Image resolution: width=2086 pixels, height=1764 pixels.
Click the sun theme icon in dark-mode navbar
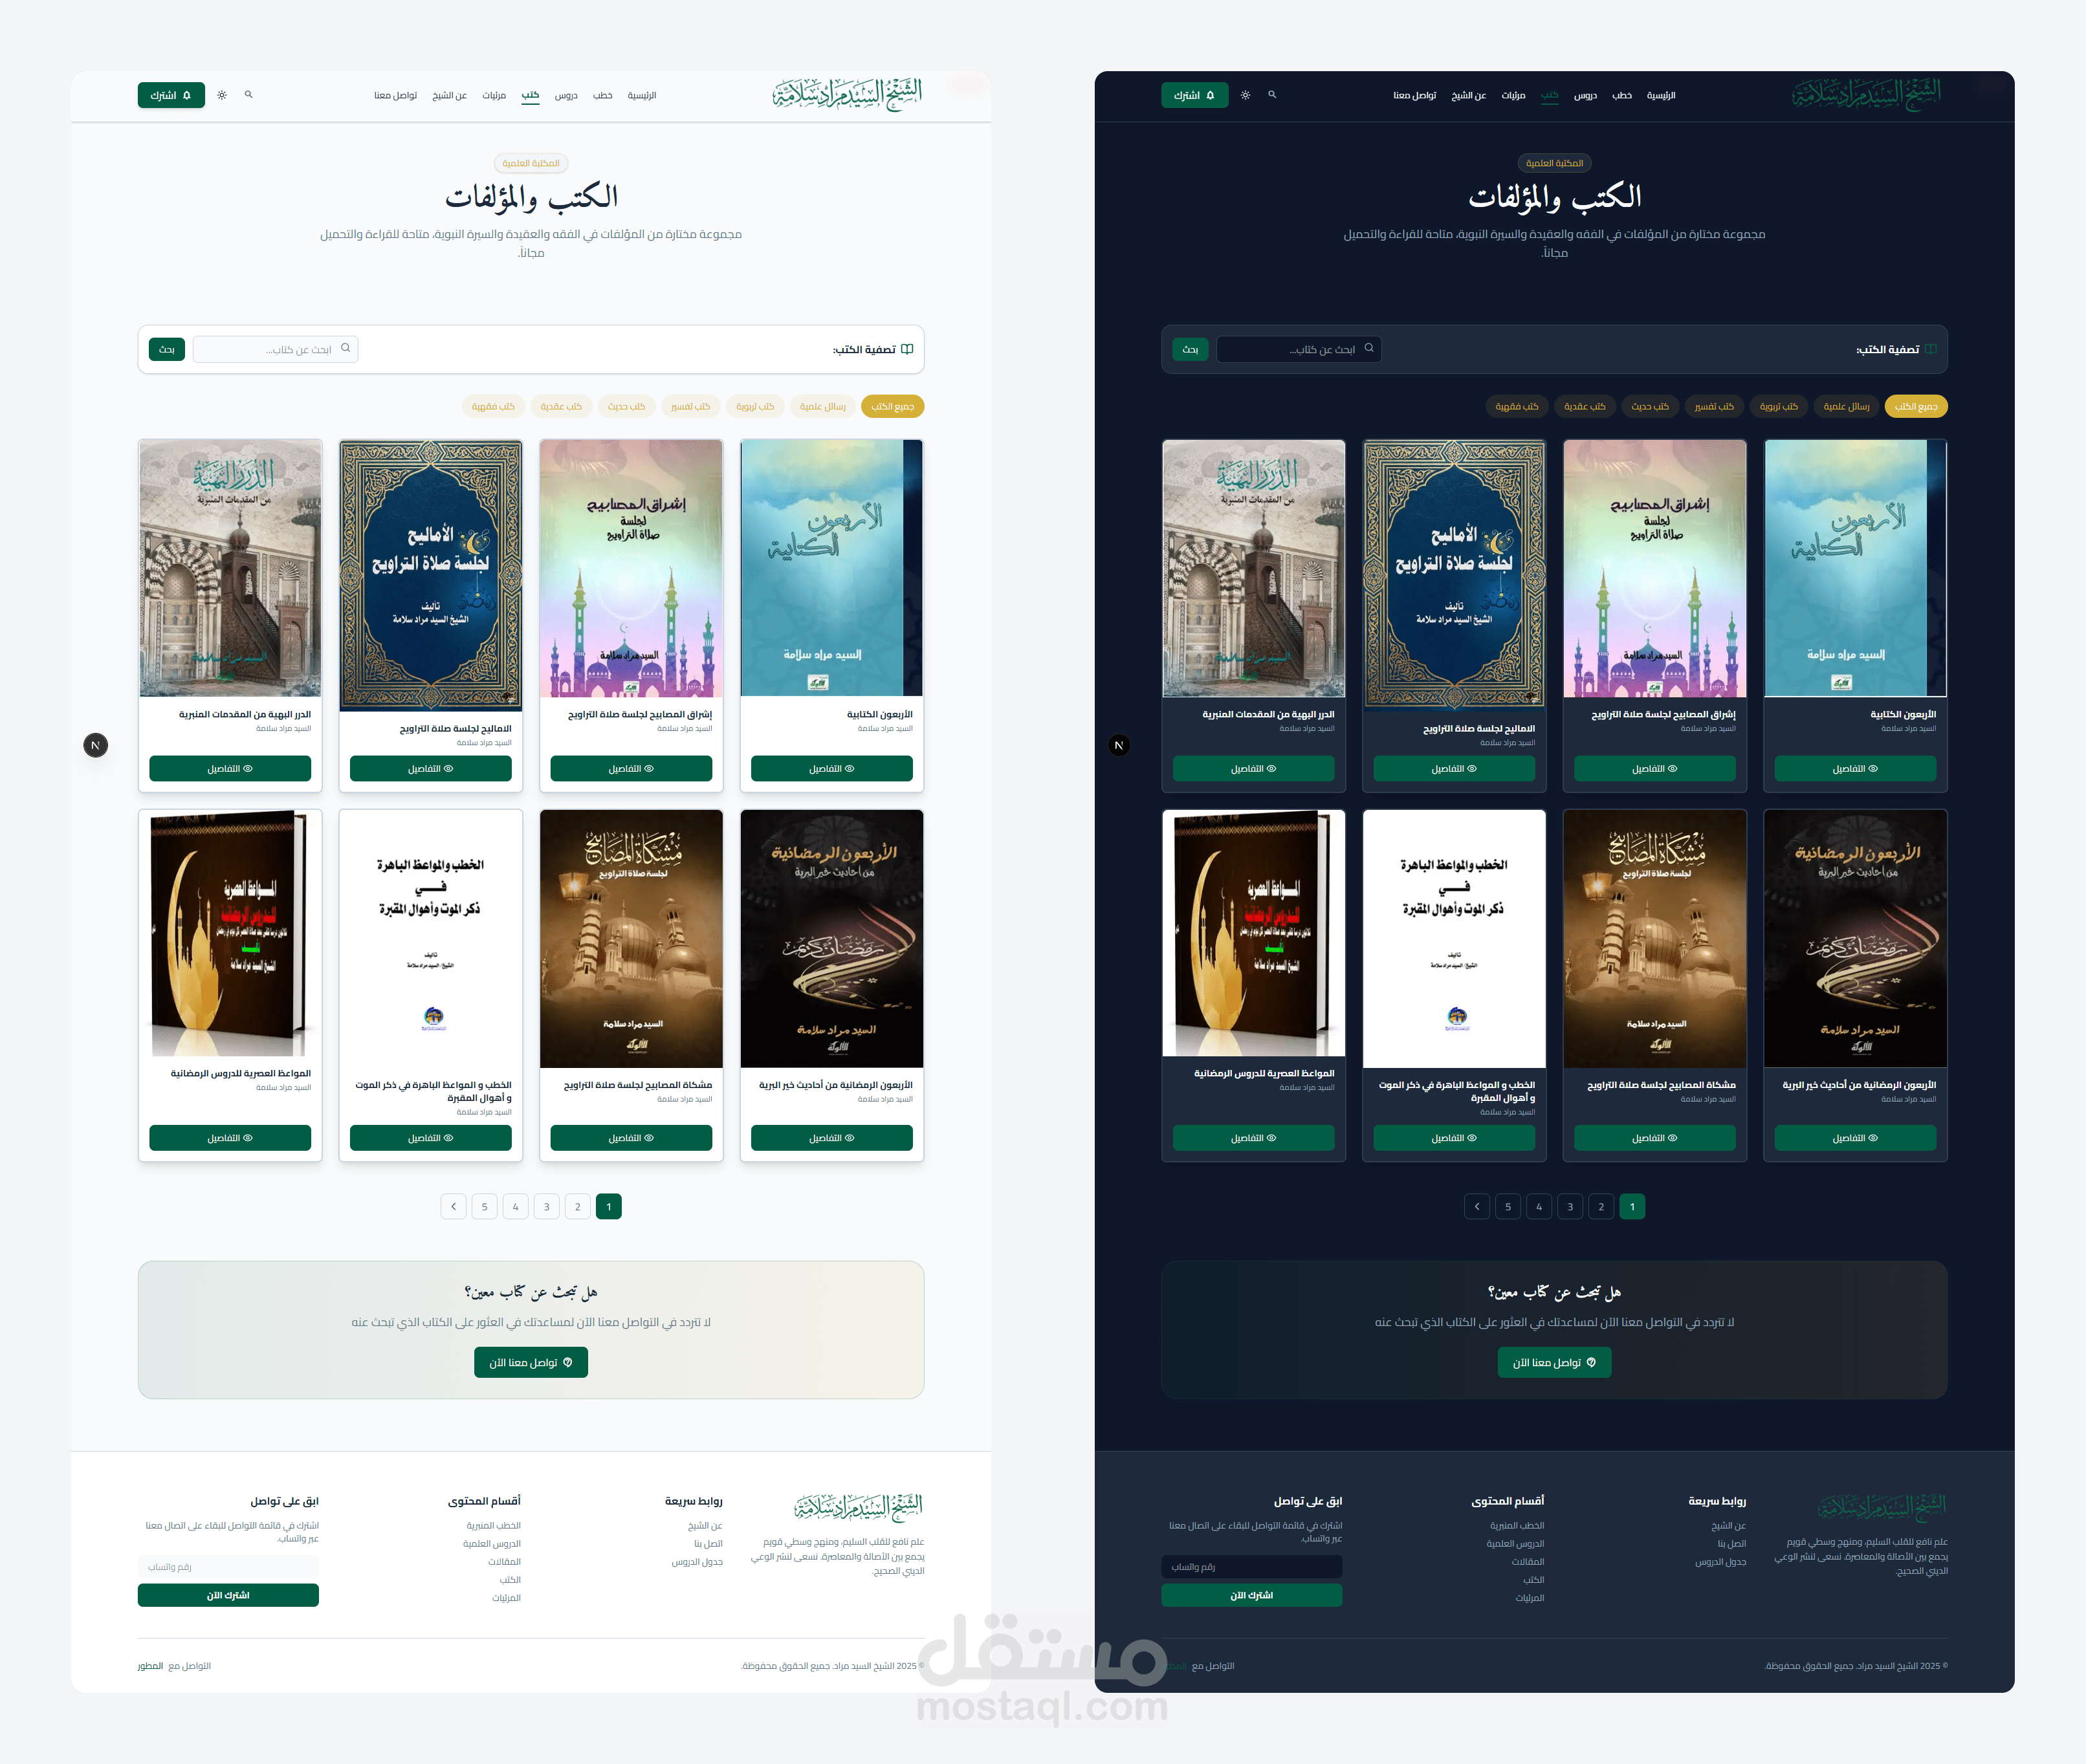[x=1245, y=95]
